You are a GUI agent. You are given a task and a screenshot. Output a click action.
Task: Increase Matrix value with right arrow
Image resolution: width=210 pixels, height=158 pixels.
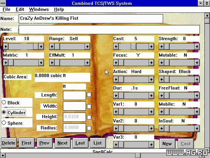tap(41, 63)
